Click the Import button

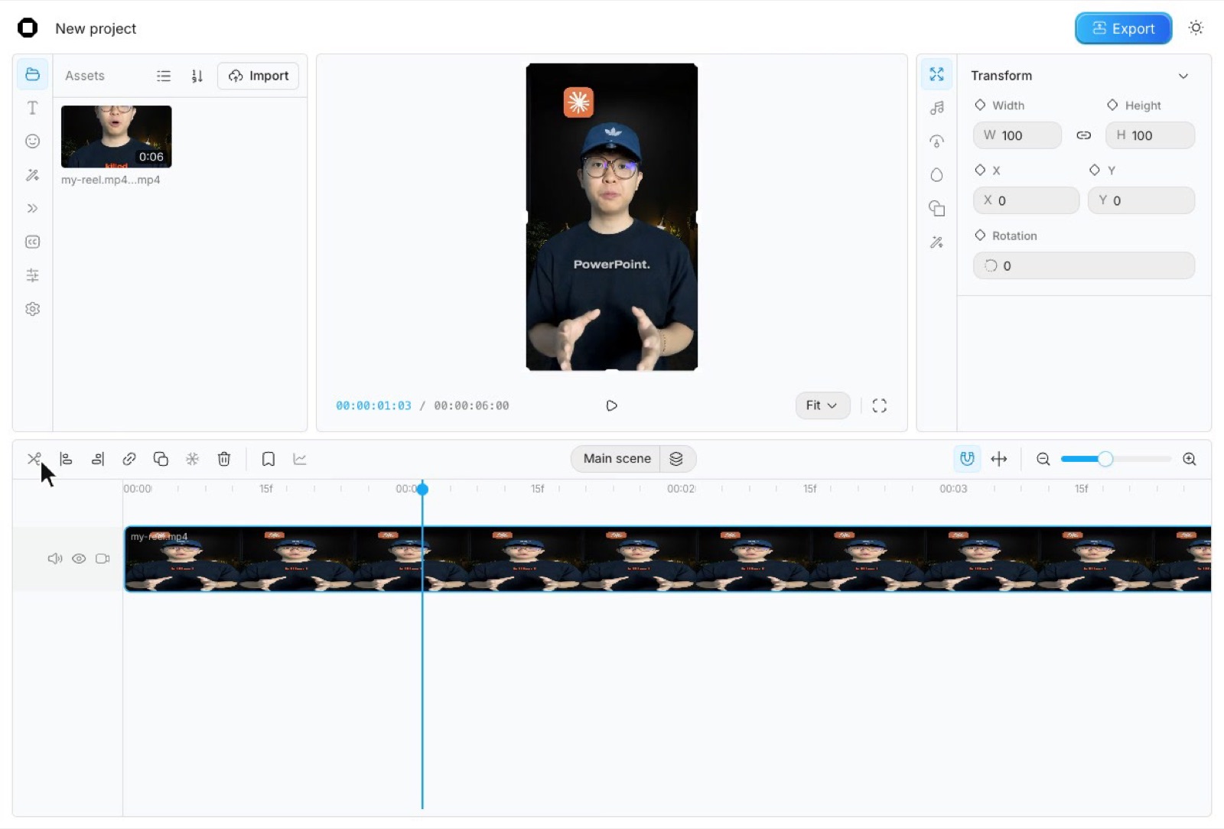(258, 76)
